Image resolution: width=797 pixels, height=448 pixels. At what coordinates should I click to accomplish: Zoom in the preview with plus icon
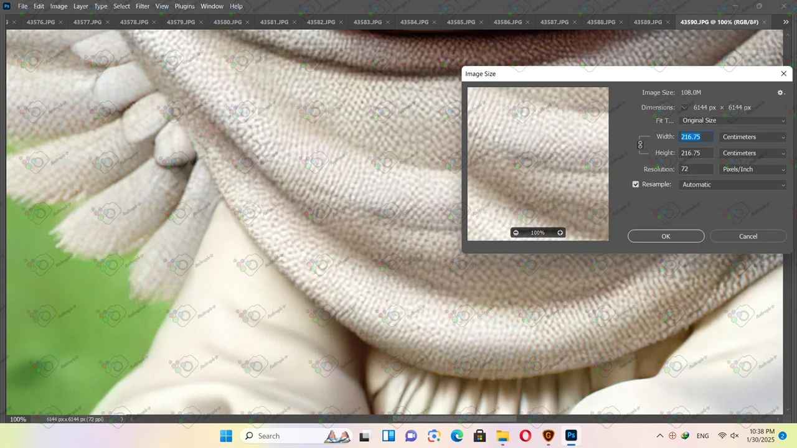tap(560, 233)
